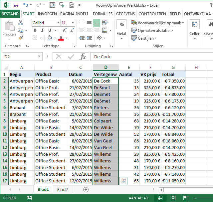Image resolution: width=213 pixels, height=202 pixels.
Task: Toggle bottom align button
Action: (97, 23)
